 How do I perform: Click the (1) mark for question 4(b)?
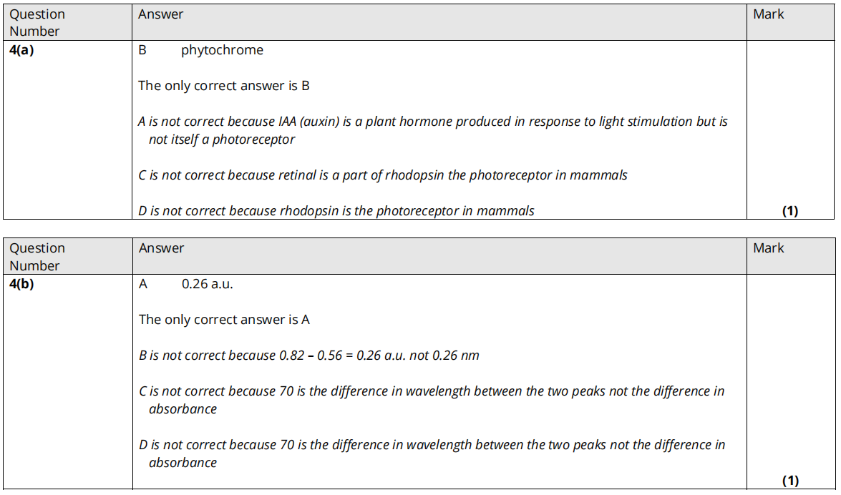coord(789,480)
